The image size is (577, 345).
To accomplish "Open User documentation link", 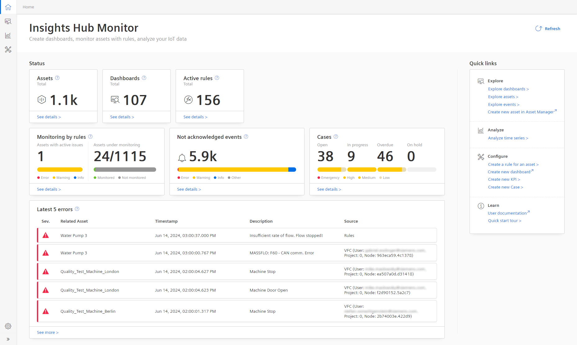I will coord(509,213).
